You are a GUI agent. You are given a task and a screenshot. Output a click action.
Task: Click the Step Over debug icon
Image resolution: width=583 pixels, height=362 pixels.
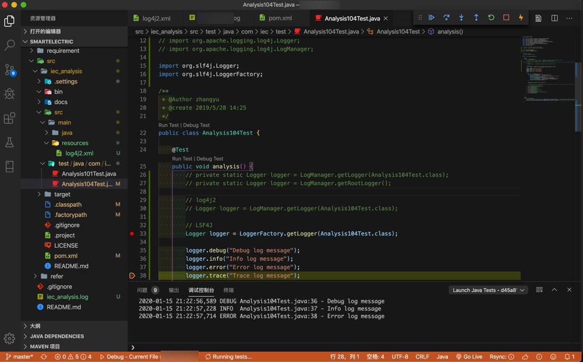pos(446,18)
